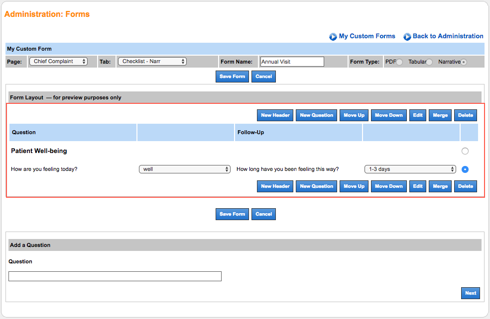This screenshot has width=490, height=319.
Task: Click inside the Form Name input field
Action: [291, 61]
